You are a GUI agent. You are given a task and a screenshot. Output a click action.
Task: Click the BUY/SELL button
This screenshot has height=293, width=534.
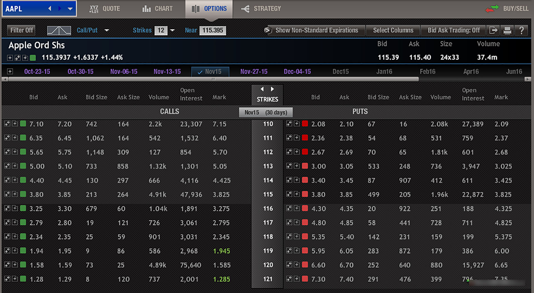click(x=507, y=9)
